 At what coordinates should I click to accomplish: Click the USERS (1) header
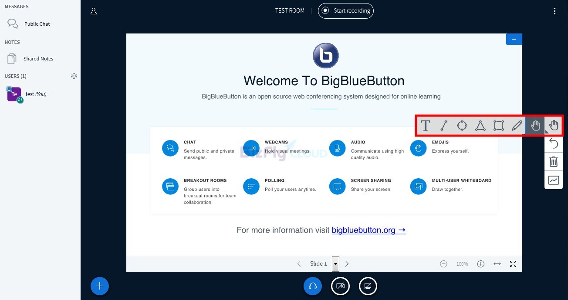tap(16, 76)
